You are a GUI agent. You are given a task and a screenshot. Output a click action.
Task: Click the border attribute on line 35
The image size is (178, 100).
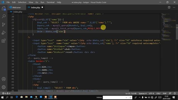39,61
